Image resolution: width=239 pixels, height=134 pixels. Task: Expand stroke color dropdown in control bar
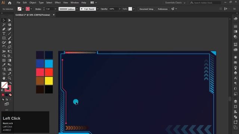pyautogui.click(x=31, y=9)
